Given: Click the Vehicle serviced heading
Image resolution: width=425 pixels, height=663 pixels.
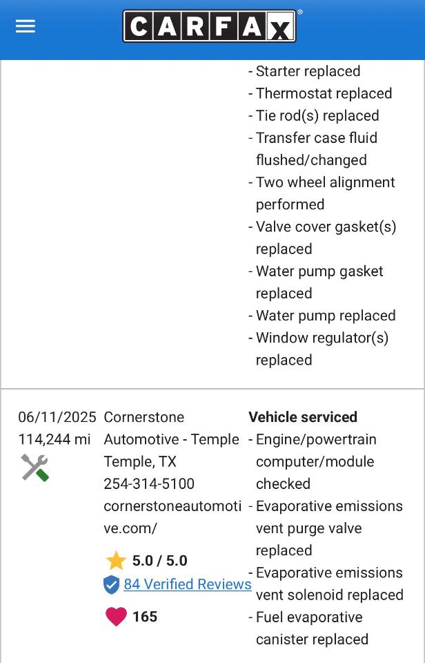Looking at the screenshot, I should (x=302, y=417).
